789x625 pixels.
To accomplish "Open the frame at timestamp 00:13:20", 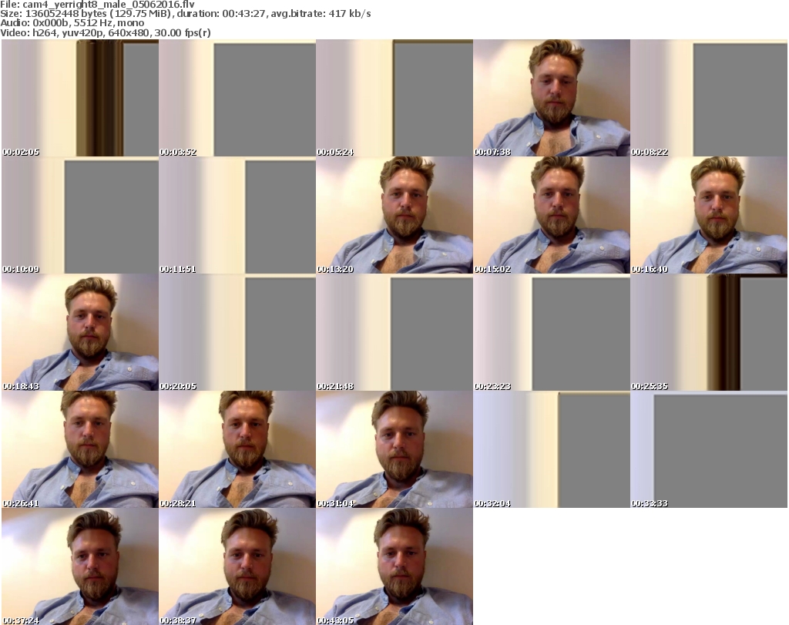I will pos(394,215).
